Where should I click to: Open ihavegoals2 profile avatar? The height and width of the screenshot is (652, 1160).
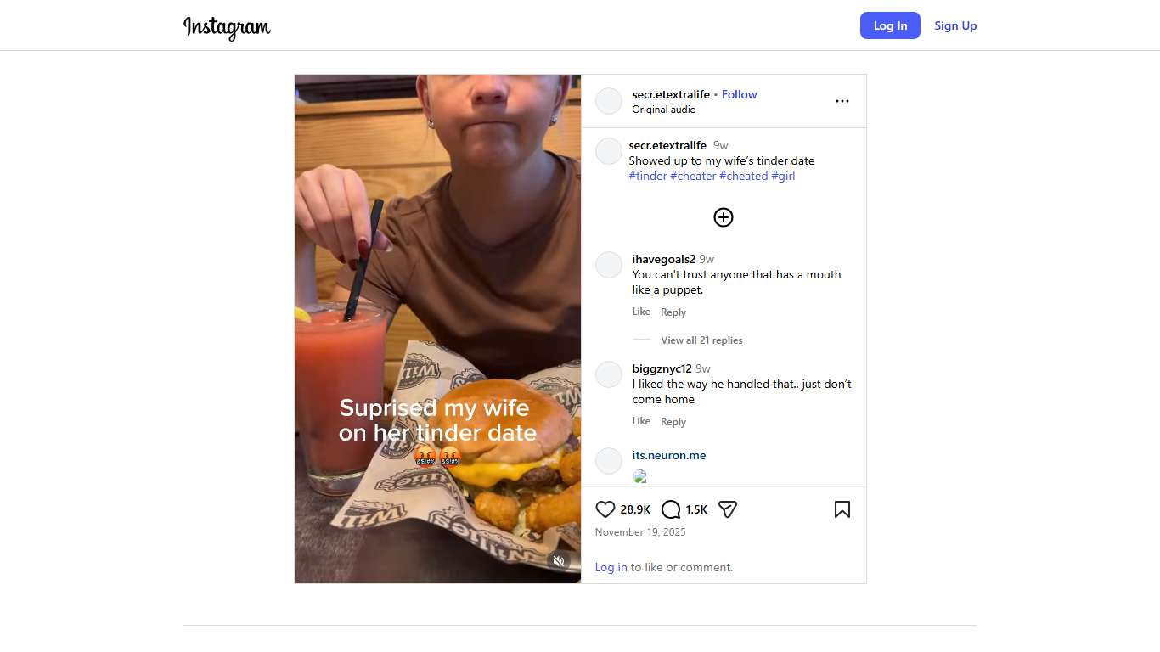point(609,265)
